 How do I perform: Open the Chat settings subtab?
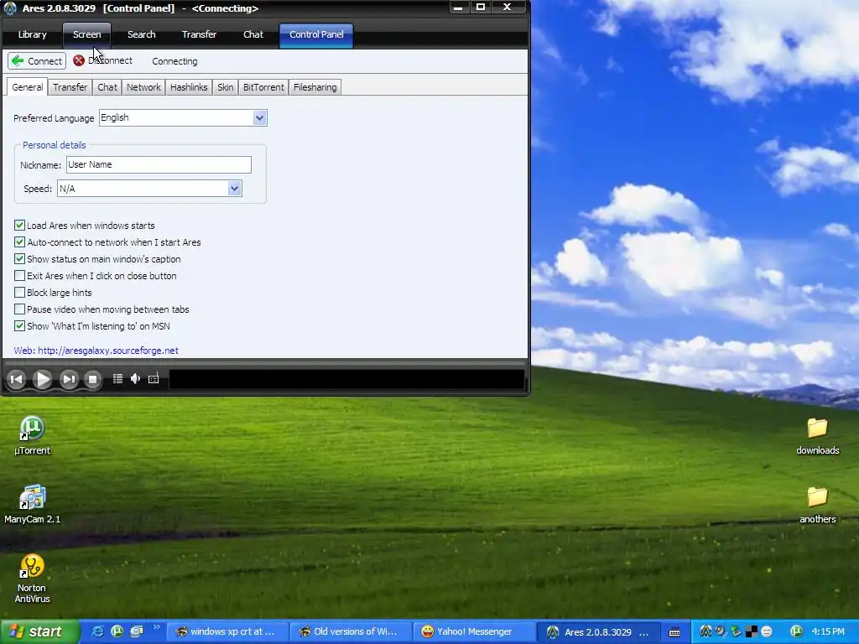[107, 87]
